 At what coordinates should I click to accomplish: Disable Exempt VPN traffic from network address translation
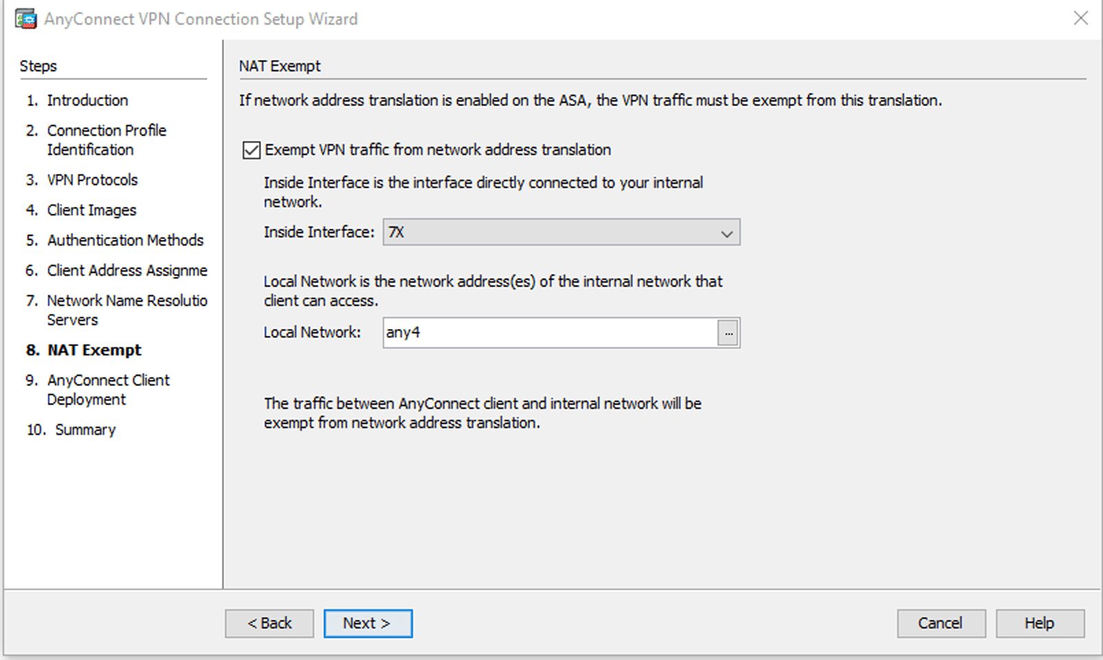tap(251, 150)
